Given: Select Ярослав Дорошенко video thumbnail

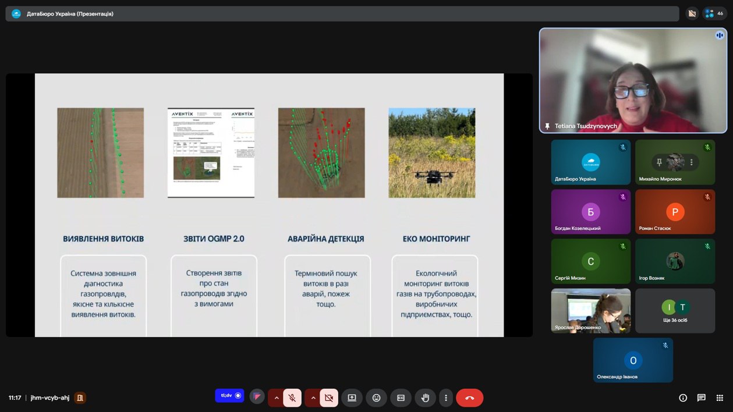Looking at the screenshot, I should point(590,311).
